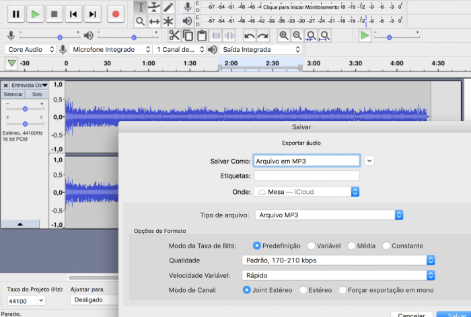Screen dimensions: 471x317
Task: Select Variável bit rate mode
Action: 311,246
